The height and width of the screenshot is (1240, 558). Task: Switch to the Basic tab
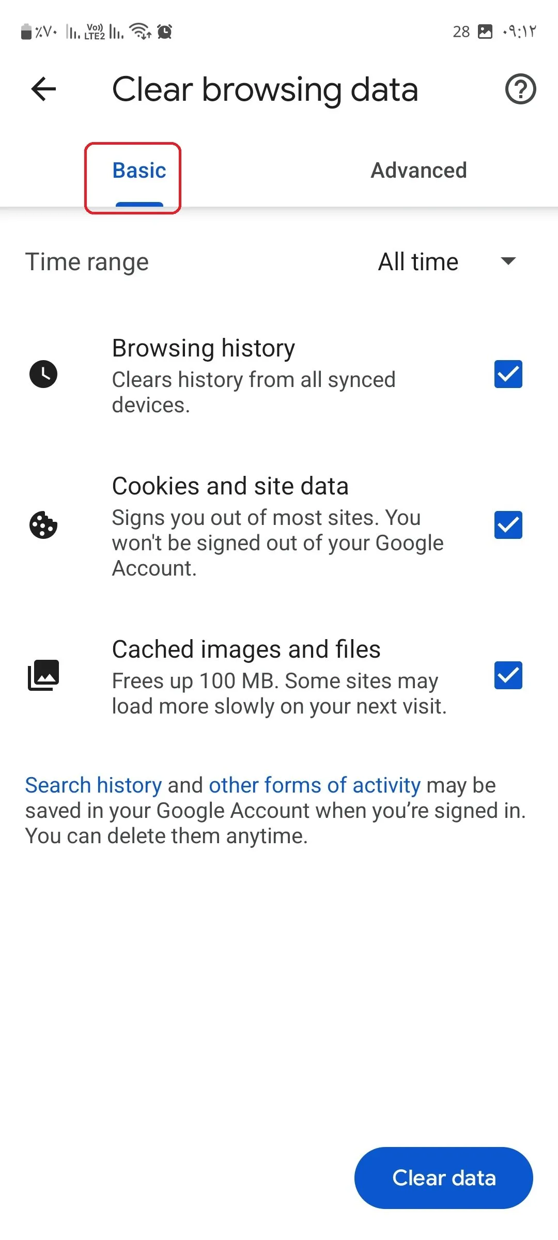(139, 171)
